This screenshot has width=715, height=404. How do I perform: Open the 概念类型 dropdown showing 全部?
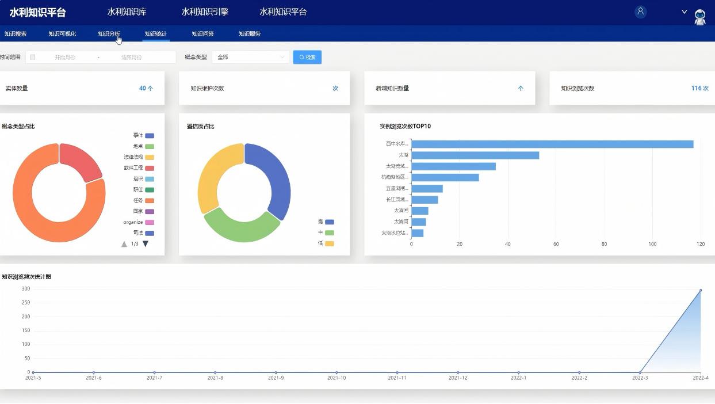(250, 57)
